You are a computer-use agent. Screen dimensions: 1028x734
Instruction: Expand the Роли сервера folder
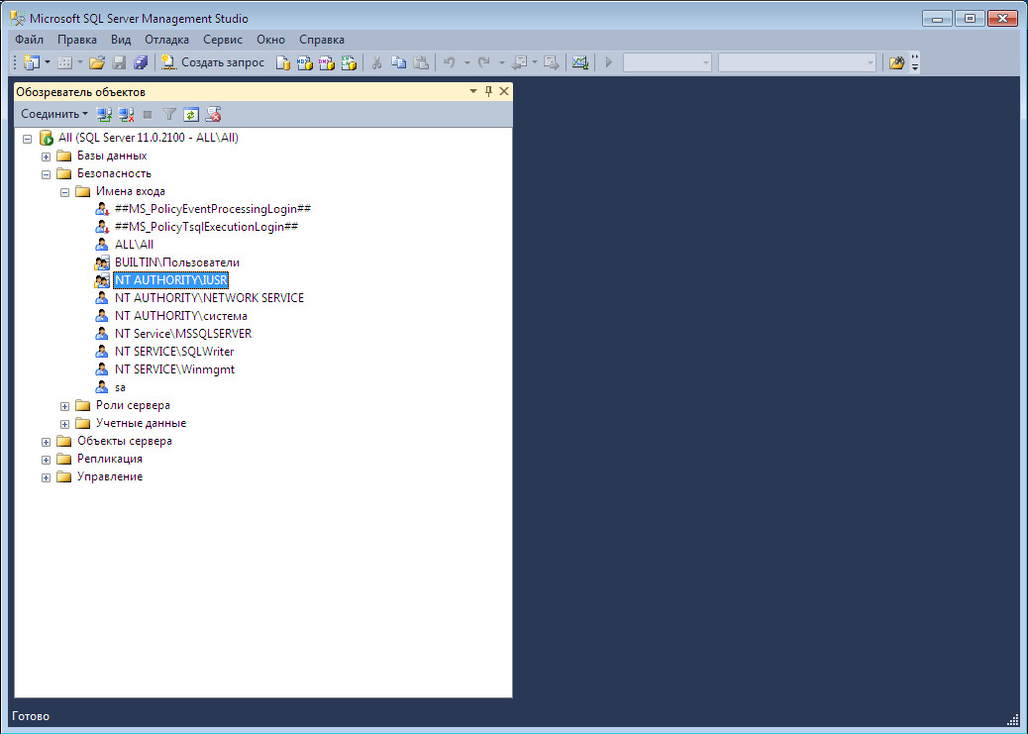pyautogui.click(x=65, y=406)
